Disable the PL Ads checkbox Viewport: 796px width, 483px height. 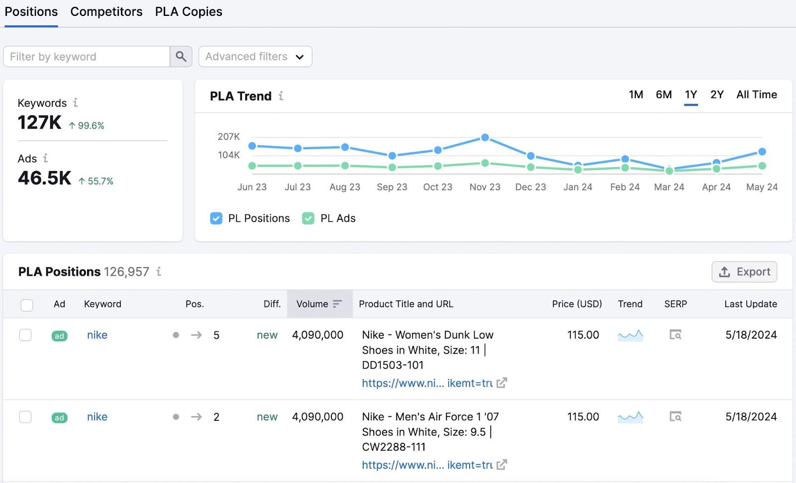(x=308, y=218)
